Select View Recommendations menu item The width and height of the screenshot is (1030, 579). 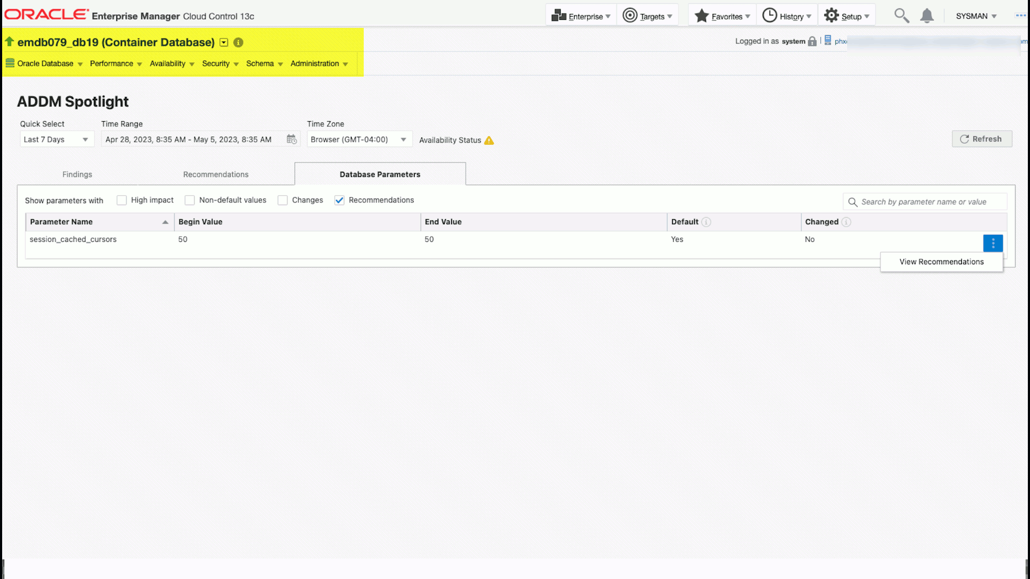[x=941, y=262]
